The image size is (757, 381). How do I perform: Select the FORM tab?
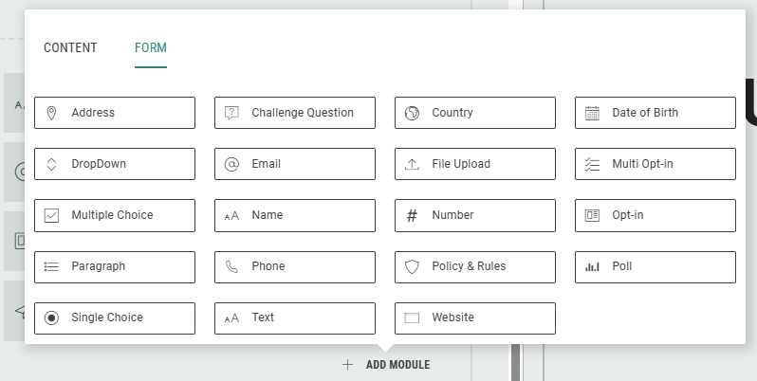(151, 48)
